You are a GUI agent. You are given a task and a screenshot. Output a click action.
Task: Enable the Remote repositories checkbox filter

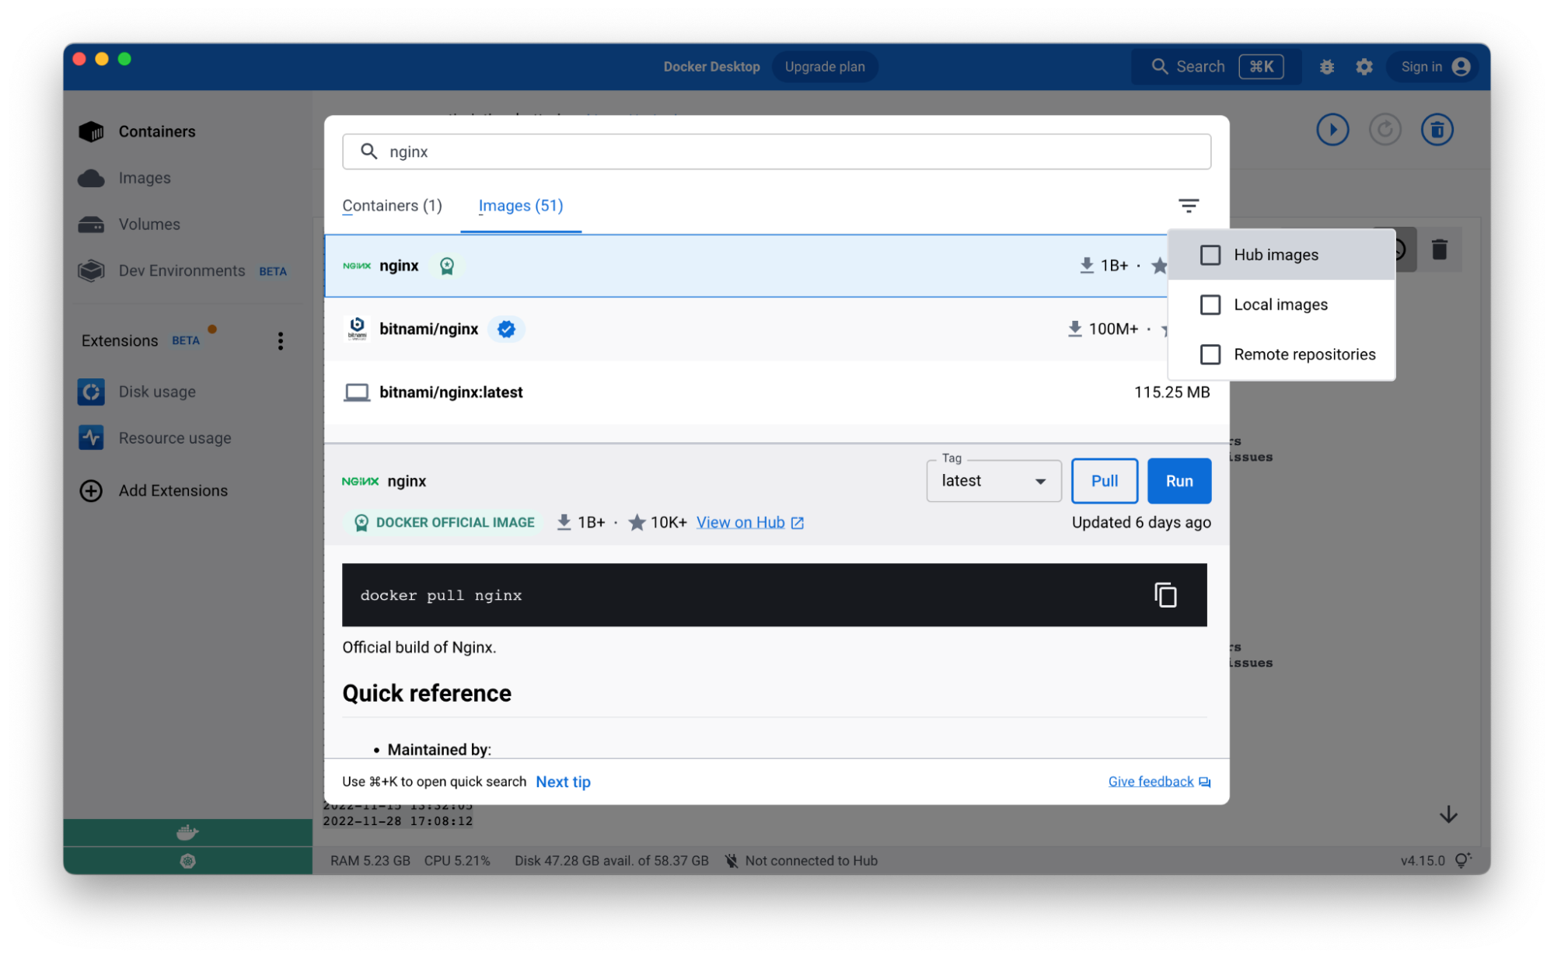pyautogui.click(x=1210, y=354)
